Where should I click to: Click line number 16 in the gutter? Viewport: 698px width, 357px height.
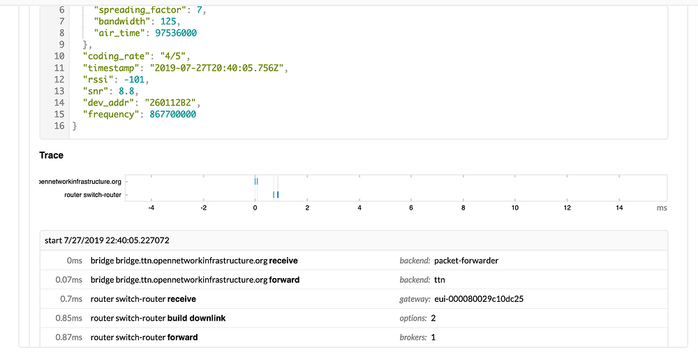(59, 126)
